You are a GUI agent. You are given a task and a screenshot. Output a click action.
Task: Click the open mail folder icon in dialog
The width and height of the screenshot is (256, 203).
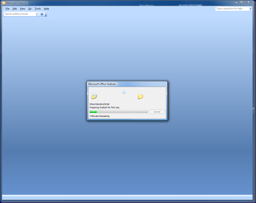[x=94, y=96]
